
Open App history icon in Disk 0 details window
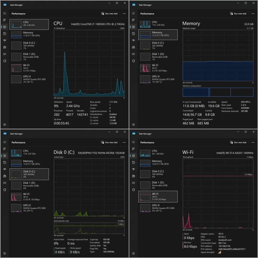click(x=5, y=162)
